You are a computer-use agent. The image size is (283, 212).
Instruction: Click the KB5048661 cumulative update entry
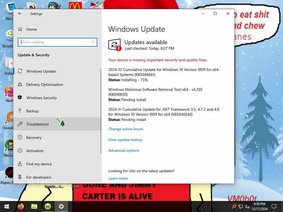(164, 75)
